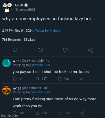Share A-150's mr. krabs reply
105x118 pixels.
82,79
